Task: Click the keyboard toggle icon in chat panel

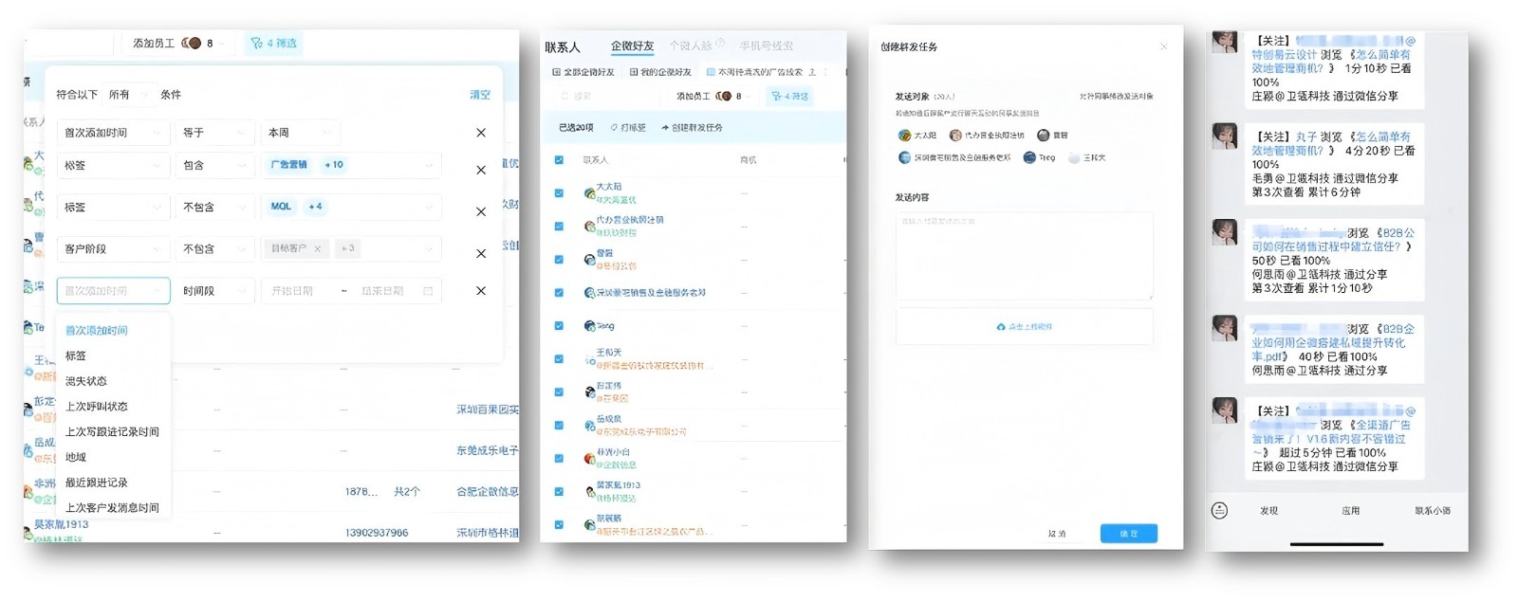Action: click(1220, 511)
